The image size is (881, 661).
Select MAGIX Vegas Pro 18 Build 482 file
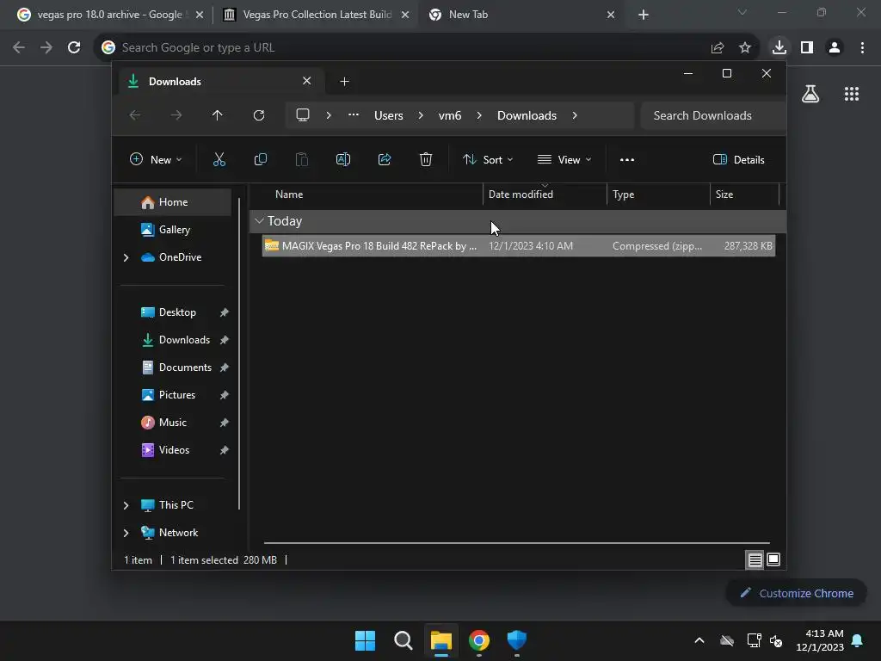(x=519, y=245)
